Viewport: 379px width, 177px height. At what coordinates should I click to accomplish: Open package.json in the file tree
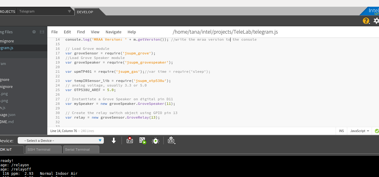click(x=8, y=115)
